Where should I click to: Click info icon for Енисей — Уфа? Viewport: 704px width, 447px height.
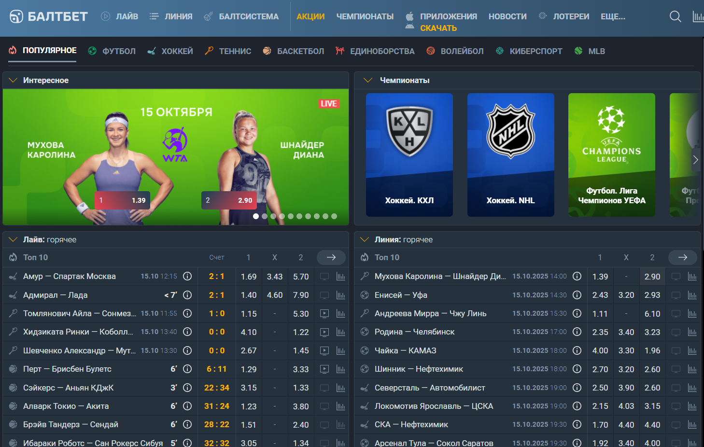click(x=577, y=295)
